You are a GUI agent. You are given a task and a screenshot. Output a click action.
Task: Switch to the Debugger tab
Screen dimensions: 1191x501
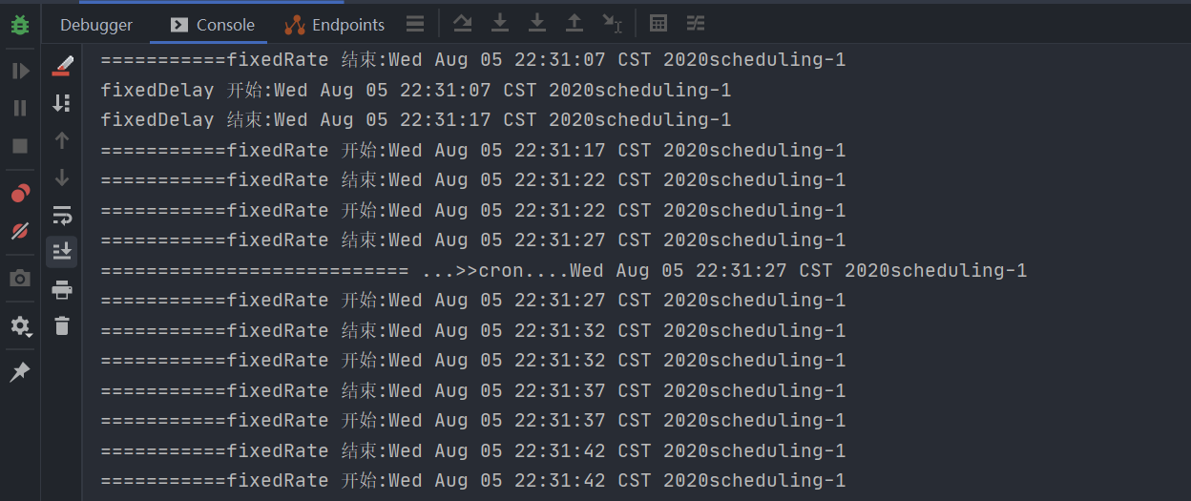(x=96, y=25)
